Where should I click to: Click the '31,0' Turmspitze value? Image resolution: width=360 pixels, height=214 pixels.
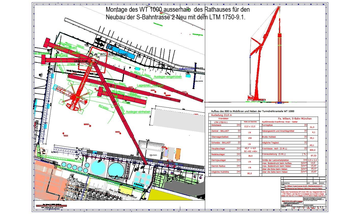pyautogui.click(x=312, y=127)
